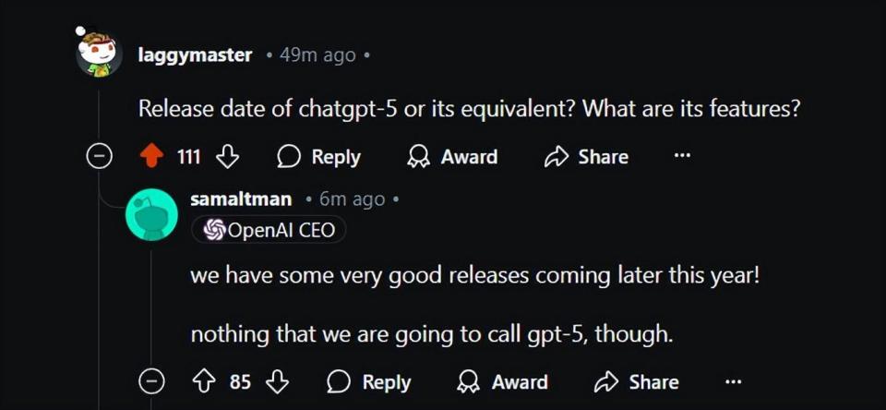Collapse laggymaster's comment thread
886x410 pixels.
pos(99,157)
